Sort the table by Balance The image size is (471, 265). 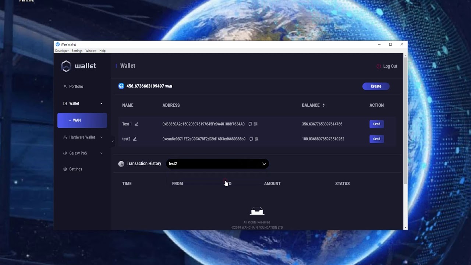(323, 105)
